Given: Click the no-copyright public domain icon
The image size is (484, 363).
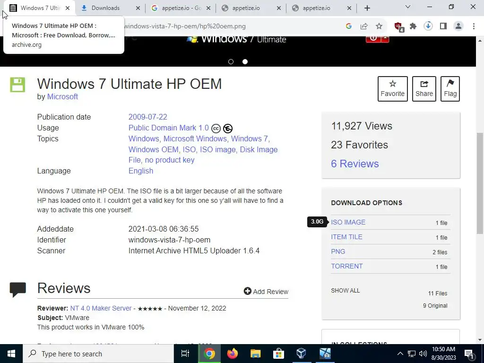Looking at the screenshot, I should point(228,129).
